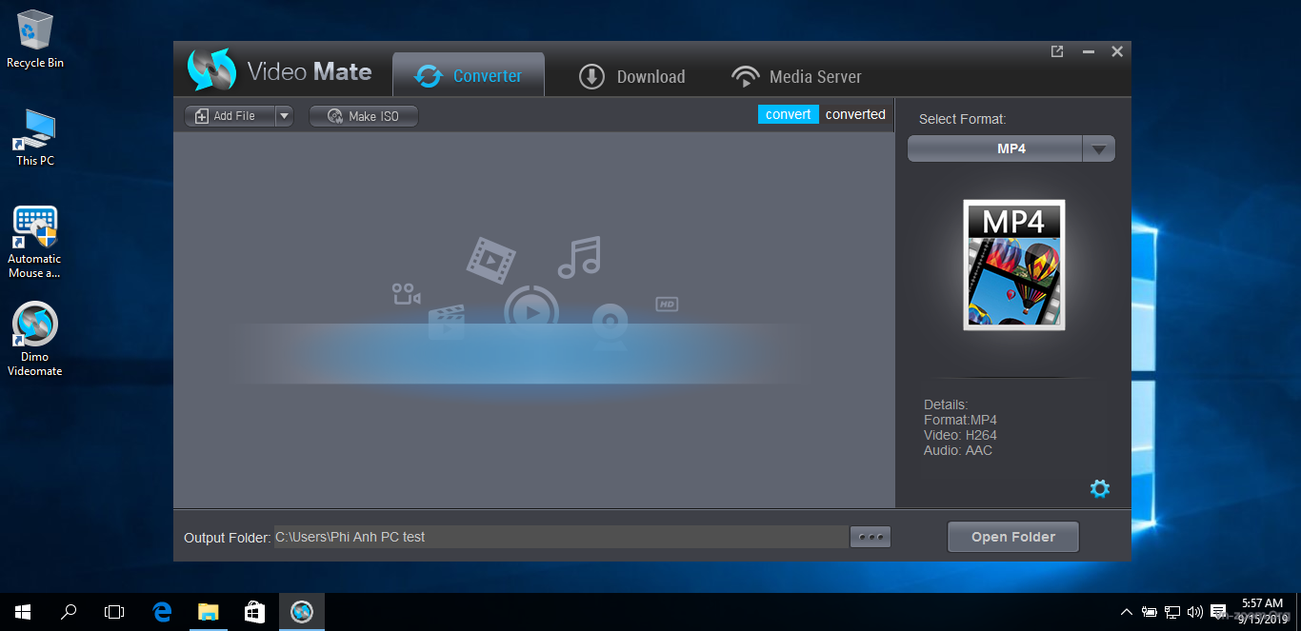Click the pop-out window icon in title bar
The height and width of the screenshot is (631, 1301).
pyautogui.click(x=1057, y=51)
